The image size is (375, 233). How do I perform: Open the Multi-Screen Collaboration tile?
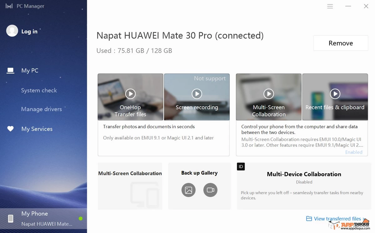[130, 186]
